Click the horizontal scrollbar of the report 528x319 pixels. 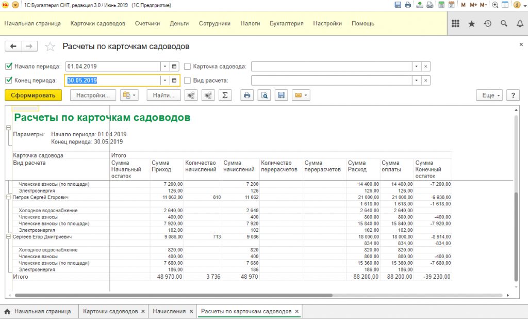pos(174,295)
